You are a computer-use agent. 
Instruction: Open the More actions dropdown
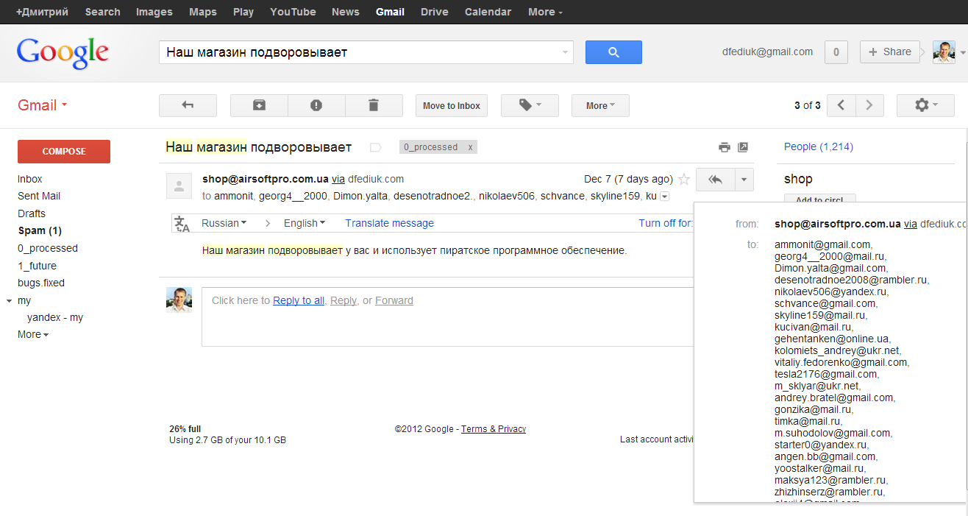coord(600,105)
